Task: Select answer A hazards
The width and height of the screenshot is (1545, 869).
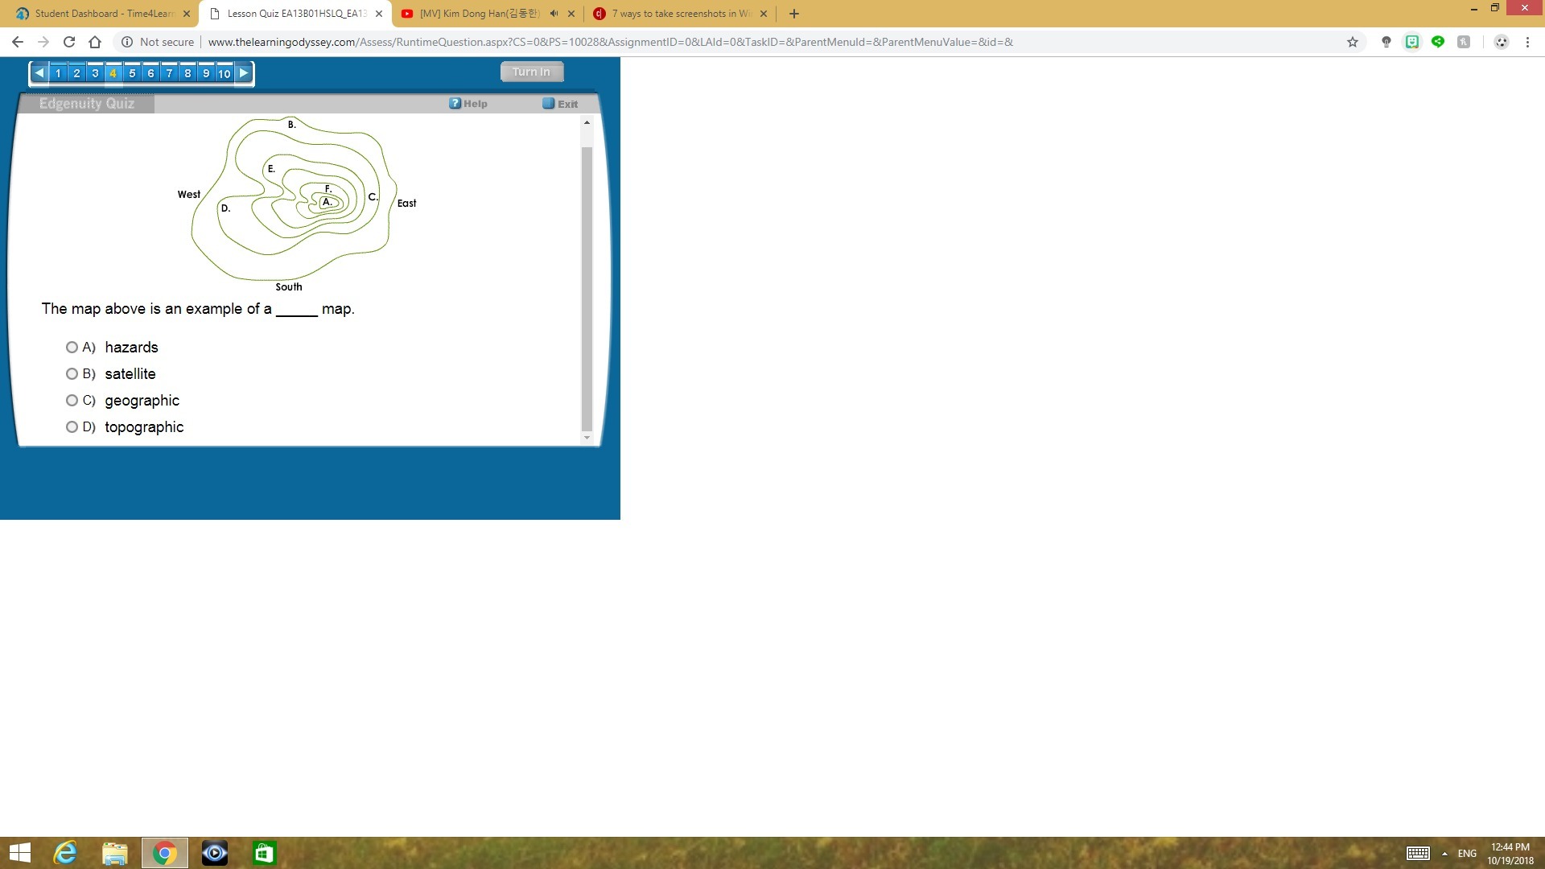Action: 72,348
